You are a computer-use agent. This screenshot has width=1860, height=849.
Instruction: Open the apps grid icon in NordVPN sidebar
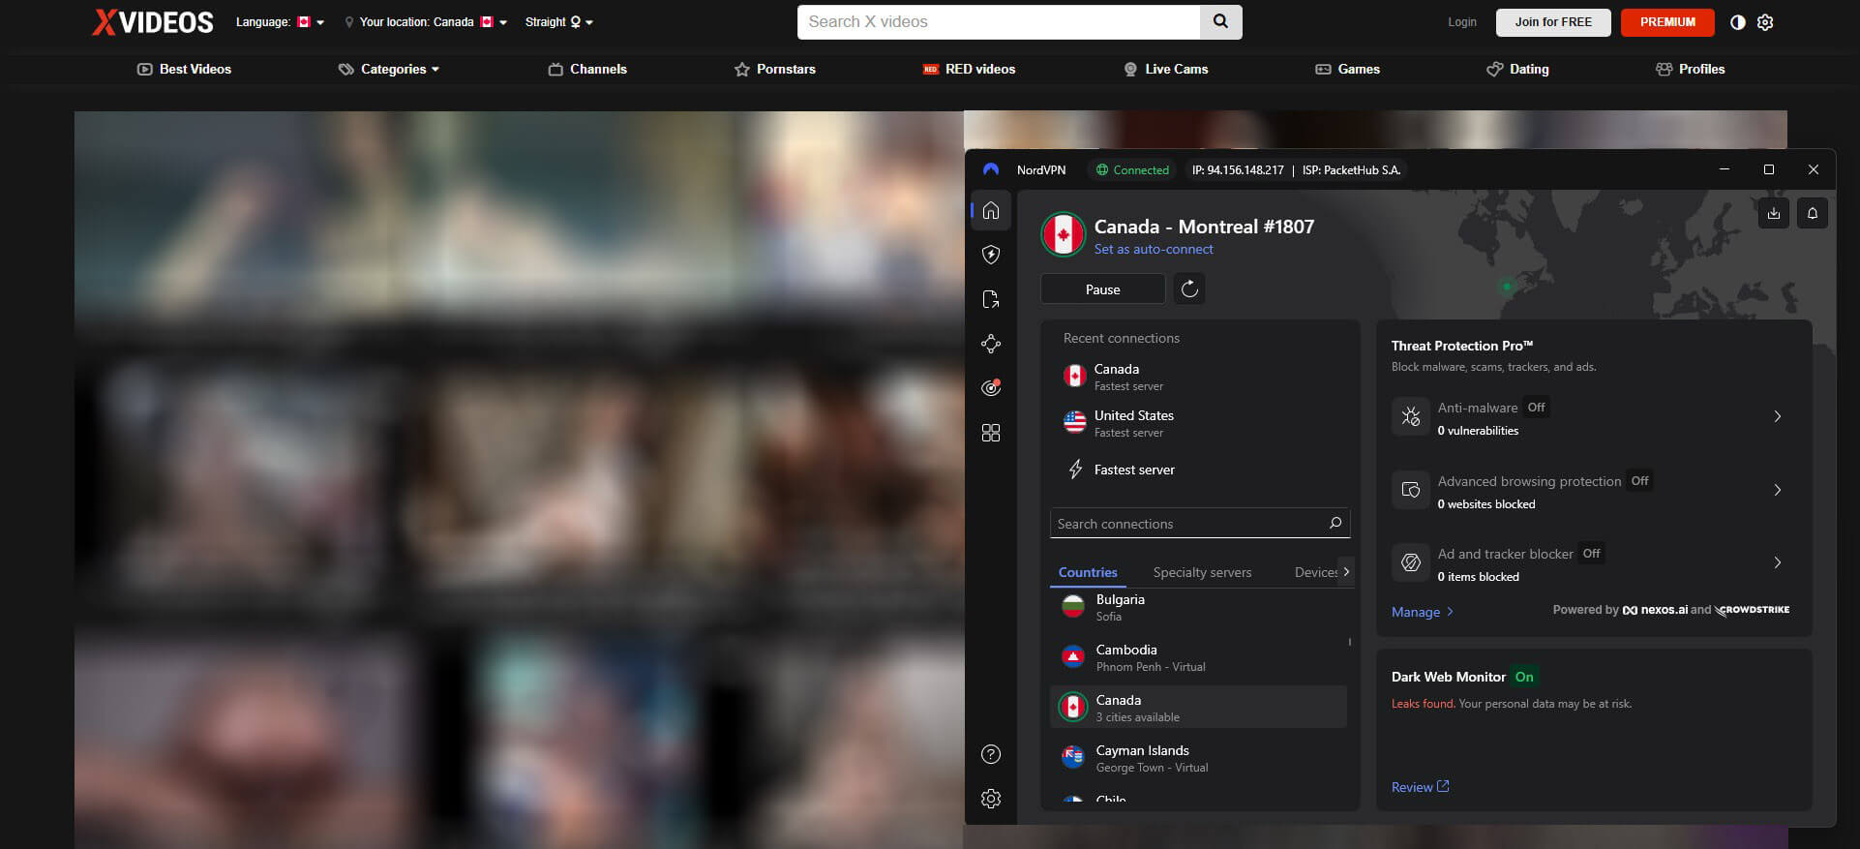[x=991, y=433]
